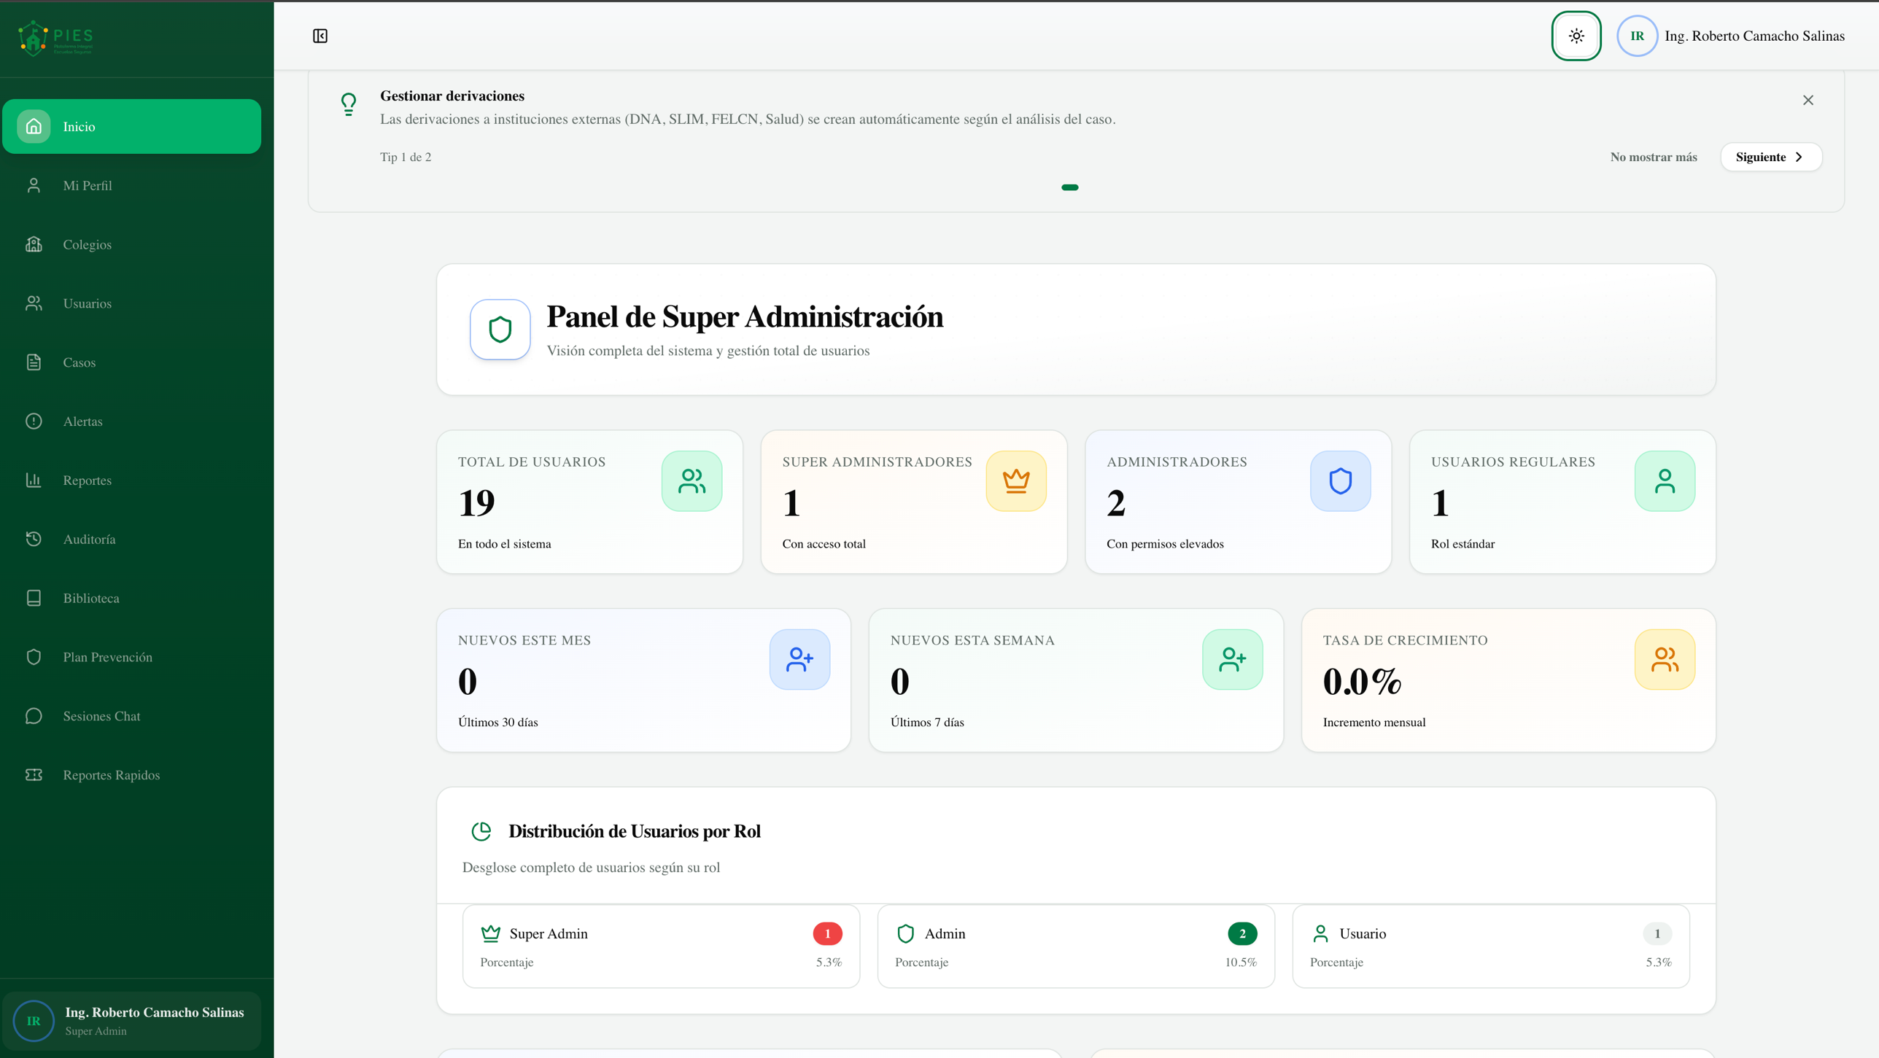This screenshot has height=1058, width=1879.
Task: Click the No mostrar más link
Action: click(x=1653, y=157)
